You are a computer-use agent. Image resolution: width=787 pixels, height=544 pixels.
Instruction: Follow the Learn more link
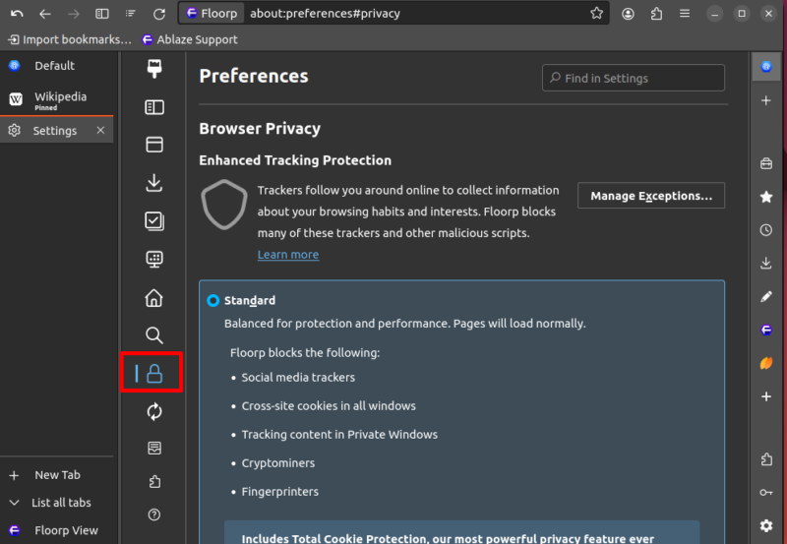288,255
